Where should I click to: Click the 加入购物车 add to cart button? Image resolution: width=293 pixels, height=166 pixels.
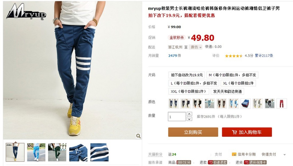point(247,132)
